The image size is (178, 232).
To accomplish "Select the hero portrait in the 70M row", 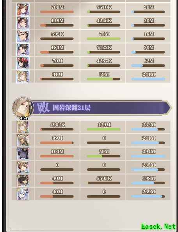I will pyautogui.click(x=23, y=63).
